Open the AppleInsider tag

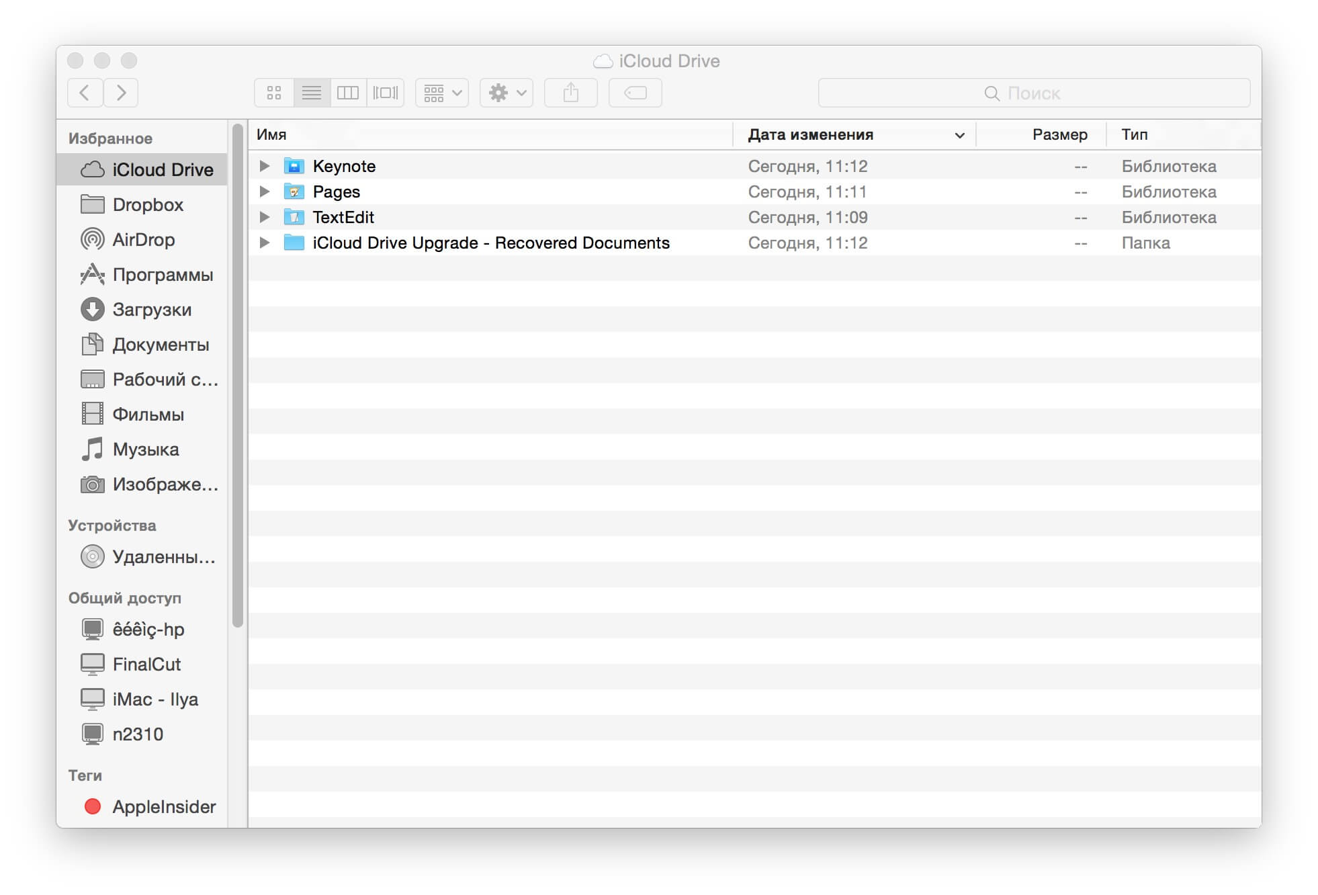pos(163,807)
